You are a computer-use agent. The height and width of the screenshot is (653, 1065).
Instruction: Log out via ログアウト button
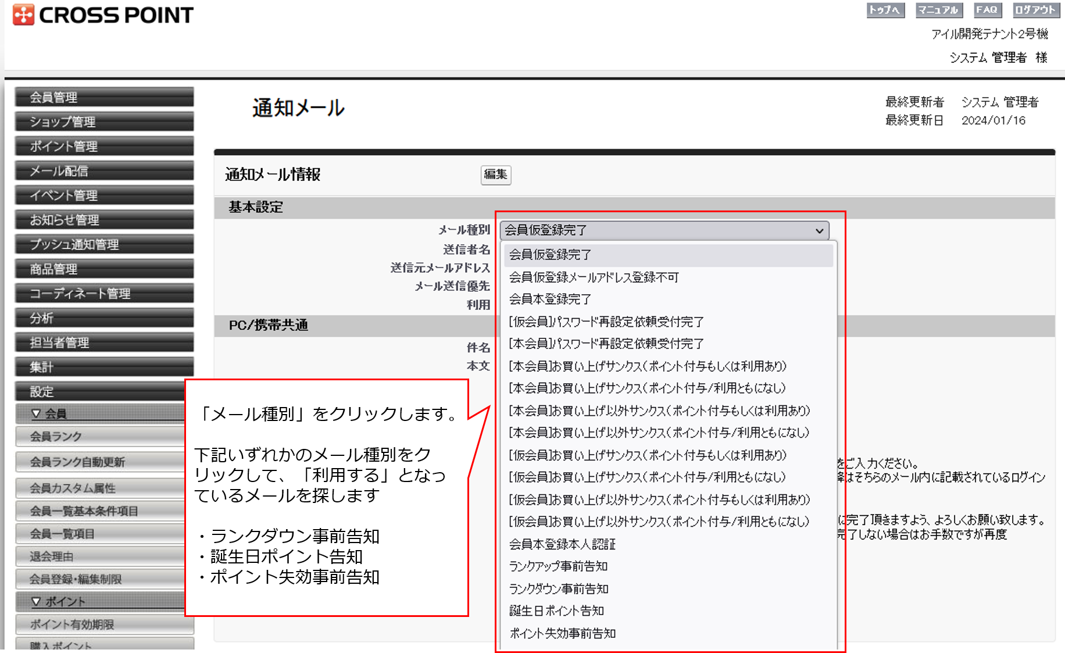[x=1035, y=9]
